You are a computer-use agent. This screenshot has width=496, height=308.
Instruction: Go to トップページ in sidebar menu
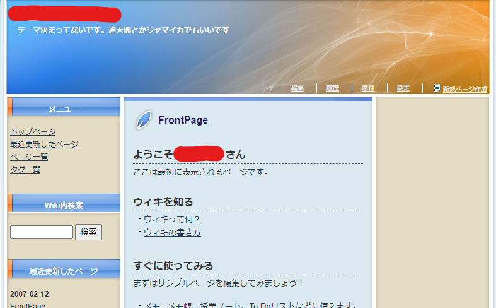click(33, 131)
